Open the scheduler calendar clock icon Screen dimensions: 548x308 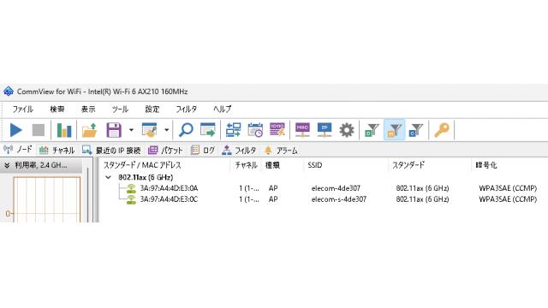coord(255,130)
